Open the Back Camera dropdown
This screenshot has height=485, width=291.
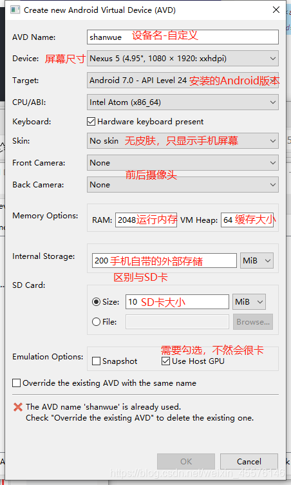pyautogui.click(x=183, y=185)
